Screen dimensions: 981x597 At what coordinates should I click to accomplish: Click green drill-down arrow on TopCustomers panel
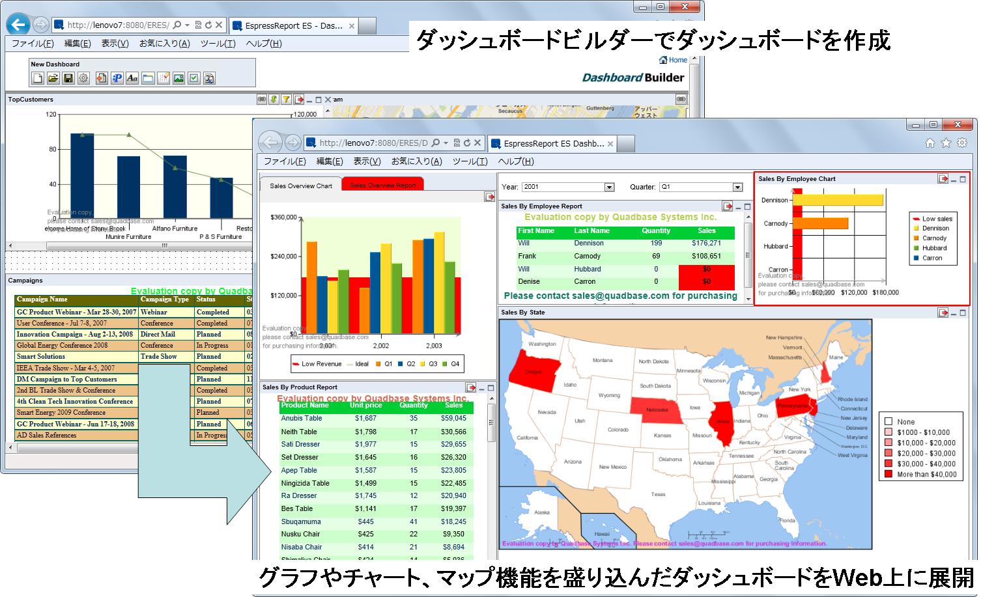click(x=274, y=100)
